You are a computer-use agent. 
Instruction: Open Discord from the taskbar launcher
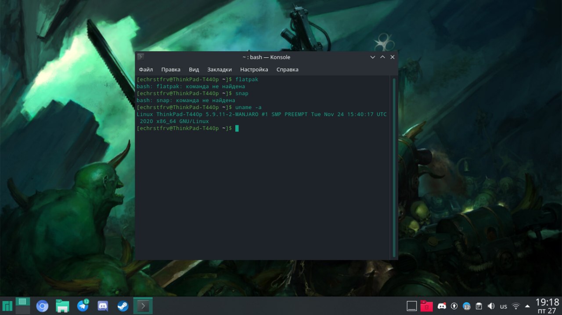pyautogui.click(x=103, y=306)
